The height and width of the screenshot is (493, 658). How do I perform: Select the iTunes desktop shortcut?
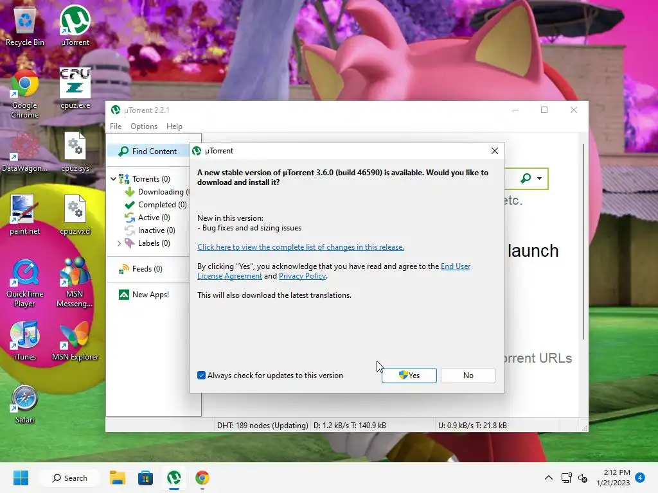click(x=25, y=342)
